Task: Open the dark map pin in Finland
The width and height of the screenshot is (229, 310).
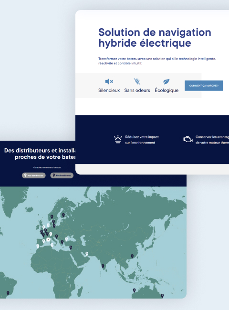Action: (x=63, y=215)
